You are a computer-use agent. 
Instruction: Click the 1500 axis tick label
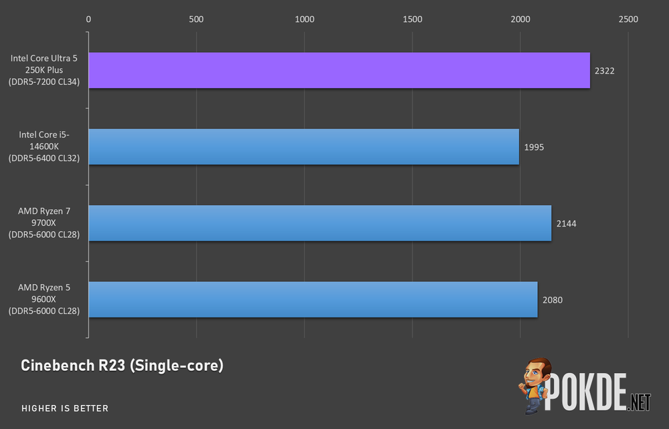click(413, 19)
